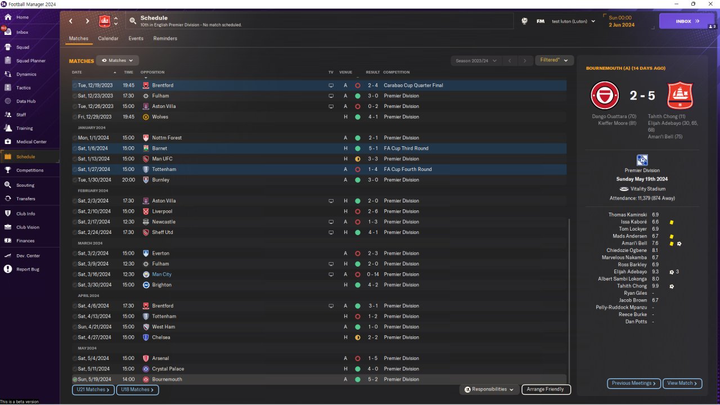Viewport: 720px width, 405px height.
Task: Open the Matches view dropdown
Action: 118,60
